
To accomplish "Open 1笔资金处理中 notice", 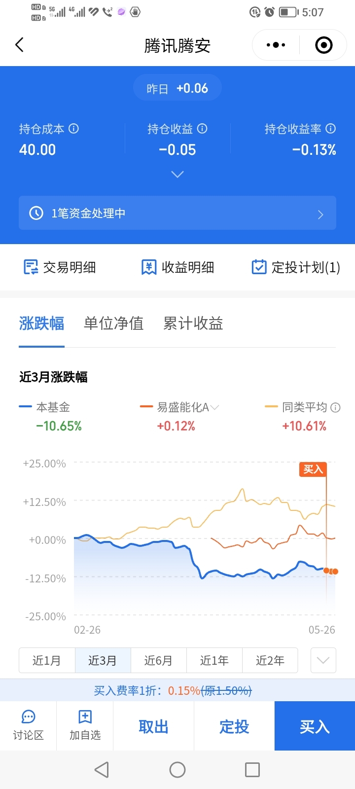I will tap(177, 213).
